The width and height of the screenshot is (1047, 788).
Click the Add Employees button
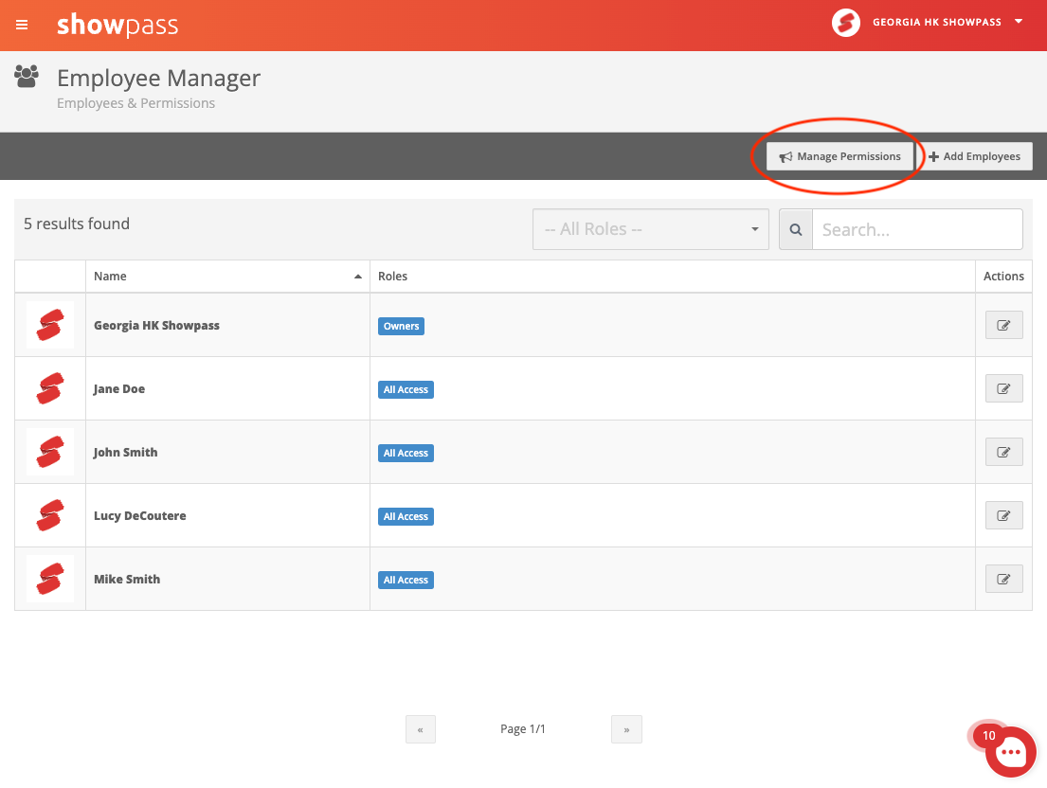tap(975, 156)
